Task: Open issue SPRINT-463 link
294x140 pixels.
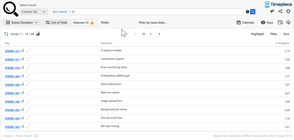Action: pyautogui.click(x=12, y=127)
